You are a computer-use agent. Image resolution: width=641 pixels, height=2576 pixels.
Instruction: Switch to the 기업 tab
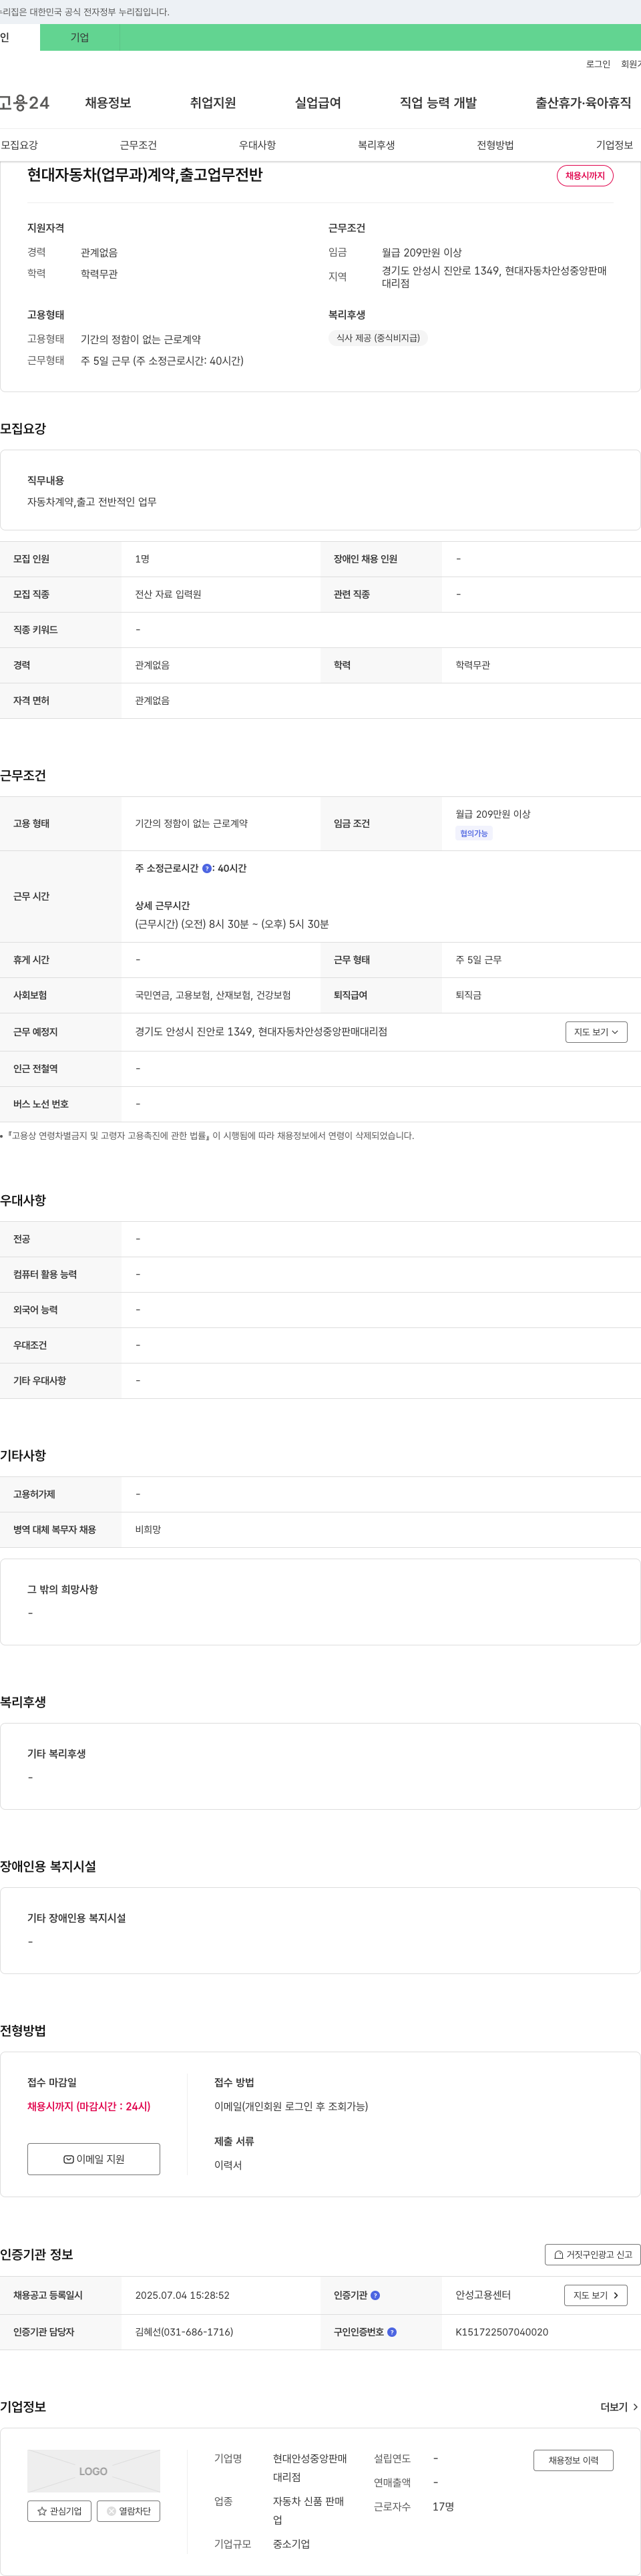tap(80, 37)
